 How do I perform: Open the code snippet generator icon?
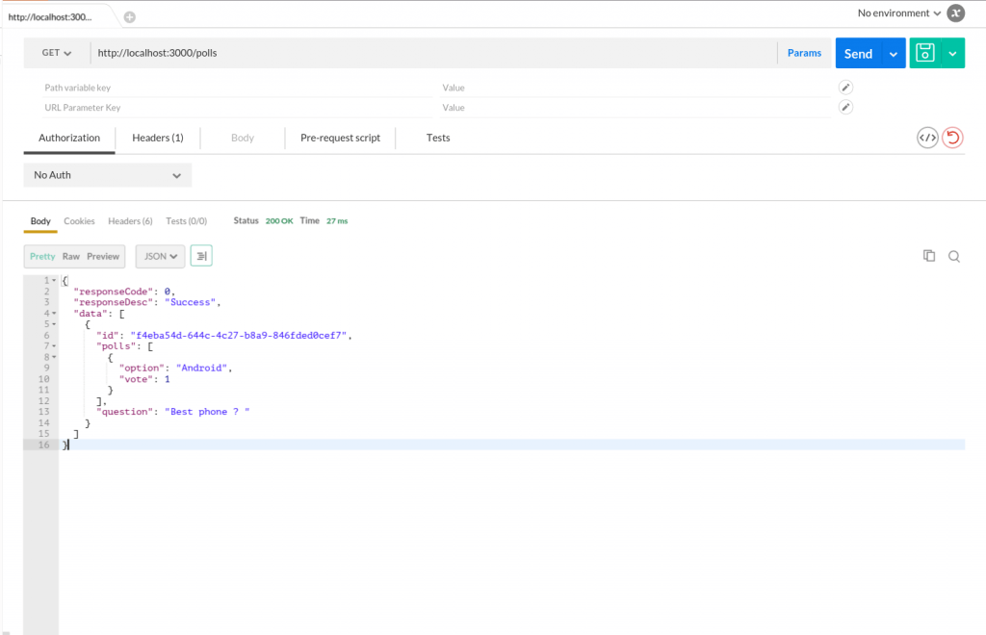click(x=927, y=138)
